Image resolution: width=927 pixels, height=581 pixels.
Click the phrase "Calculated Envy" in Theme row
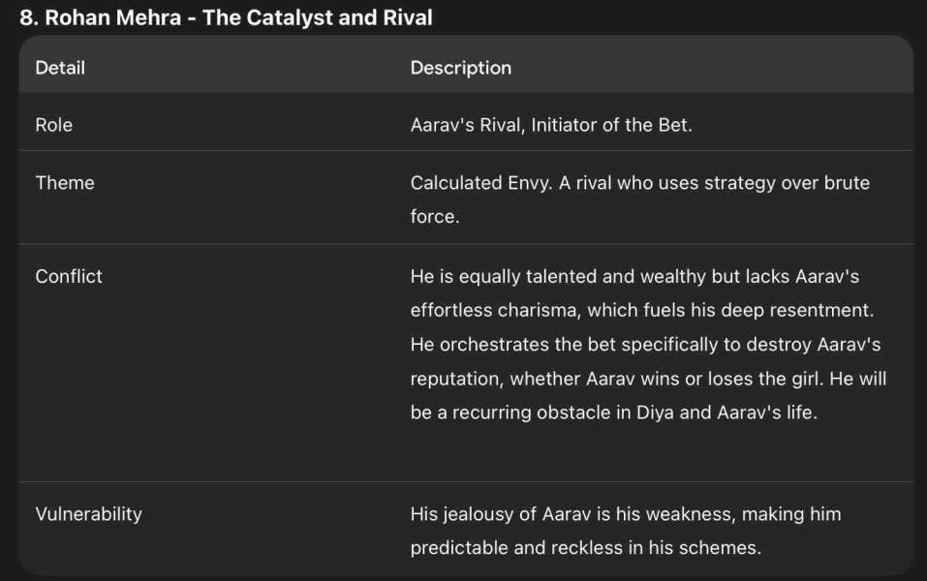point(479,183)
